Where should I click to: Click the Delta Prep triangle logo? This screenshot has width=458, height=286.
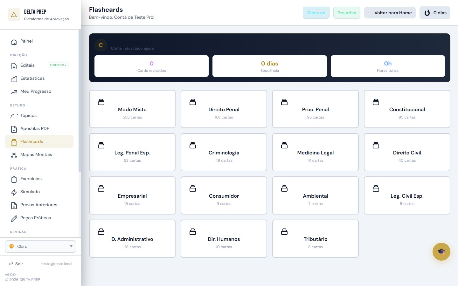tap(14, 15)
